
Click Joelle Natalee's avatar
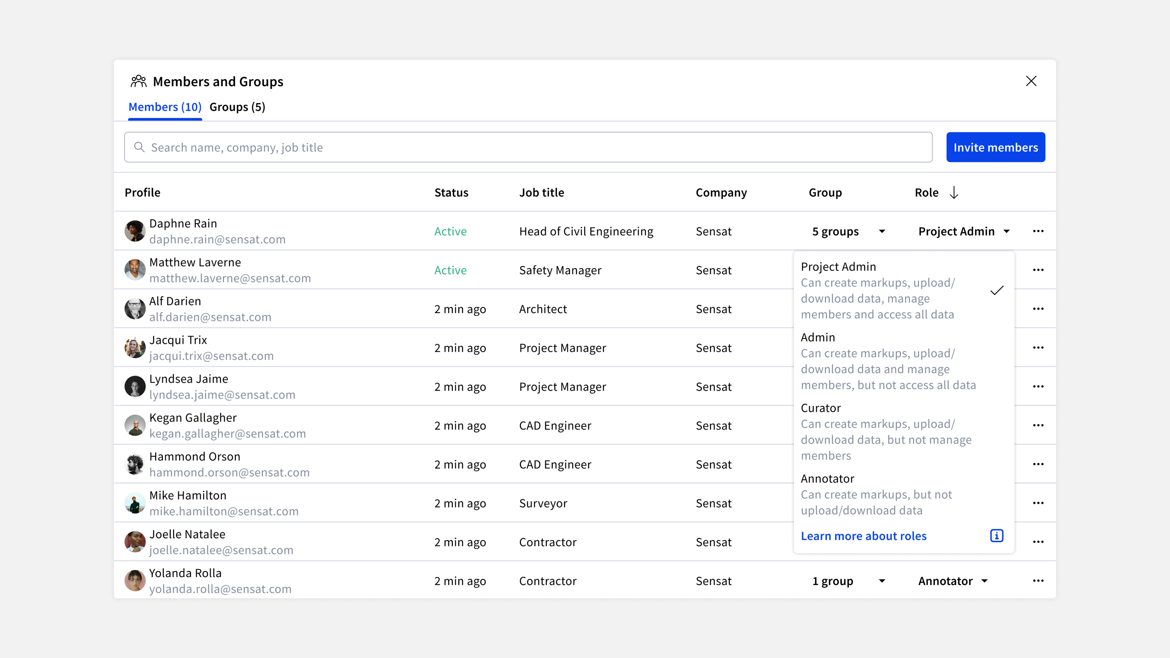pos(135,542)
